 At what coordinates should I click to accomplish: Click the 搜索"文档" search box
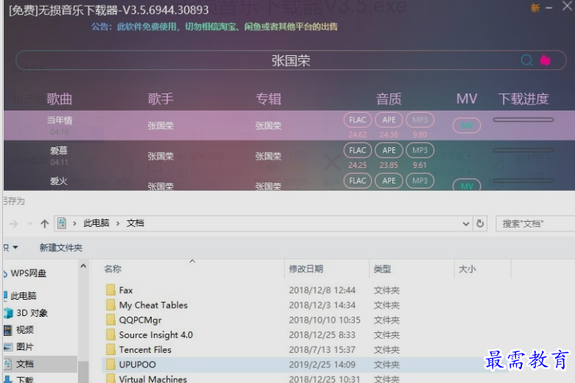535,223
